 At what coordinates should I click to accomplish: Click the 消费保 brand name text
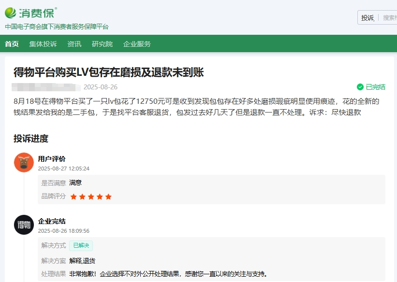37,13
